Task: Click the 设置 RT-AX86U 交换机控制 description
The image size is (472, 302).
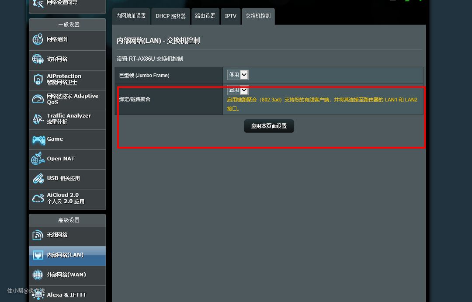Action: pyautogui.click(x=150, y=59)
